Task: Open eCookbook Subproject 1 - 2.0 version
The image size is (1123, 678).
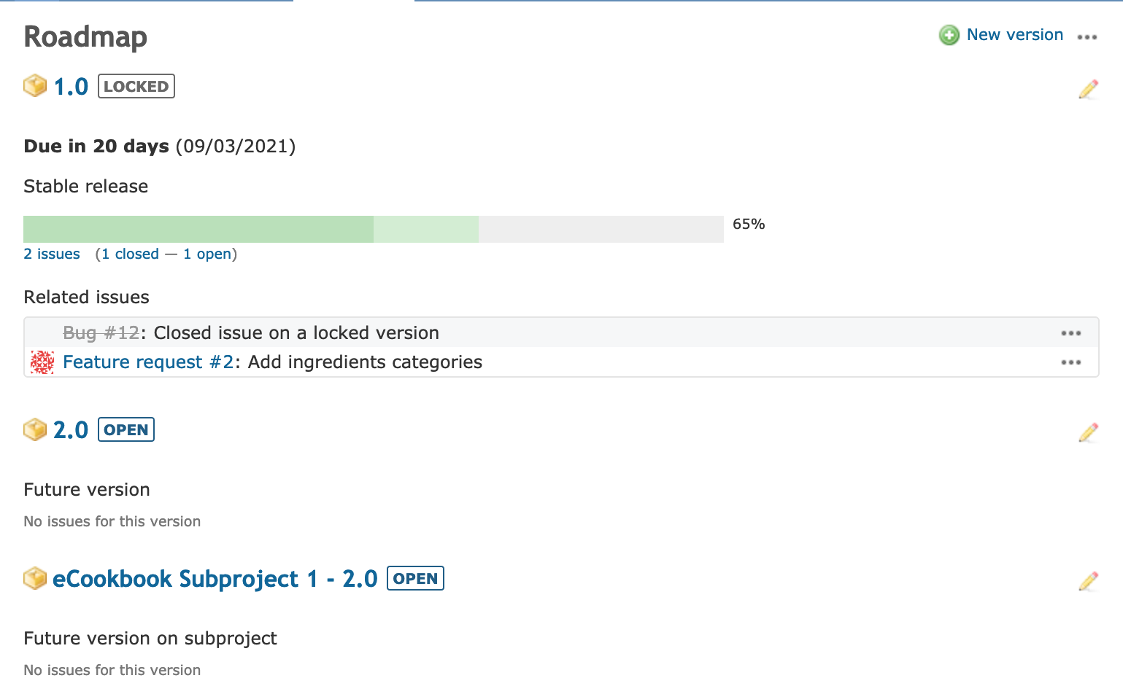Action: pyautogui.click(x=215, y=579)
